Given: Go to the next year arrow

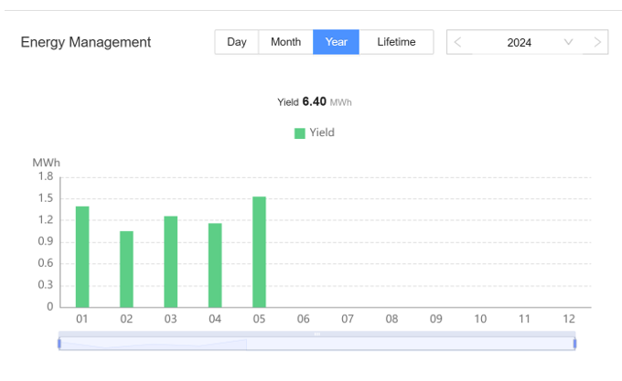Looking at the screenshot, I should pos(597,42).
